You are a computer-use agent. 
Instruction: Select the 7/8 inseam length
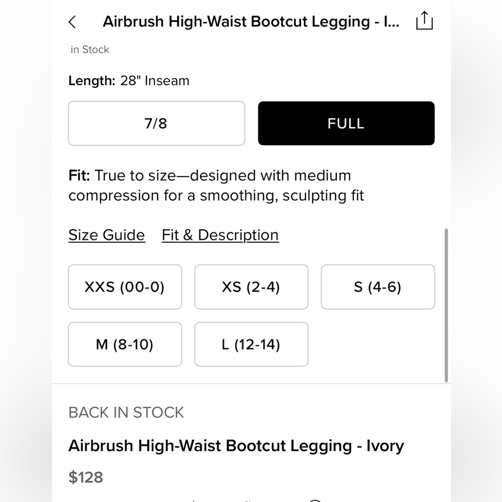click(x=156, y=123)
